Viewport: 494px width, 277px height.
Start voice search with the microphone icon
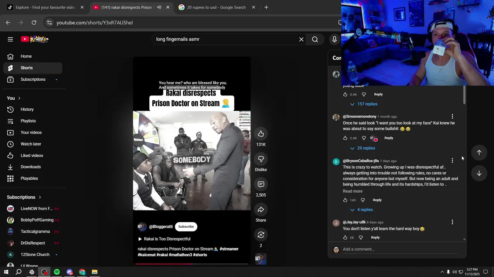click(x=335, y=39)
